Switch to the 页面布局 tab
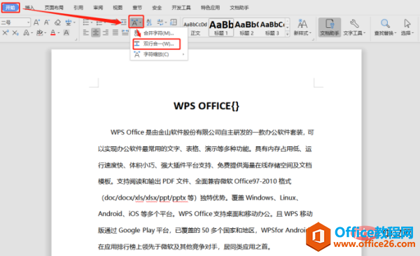 54,8
